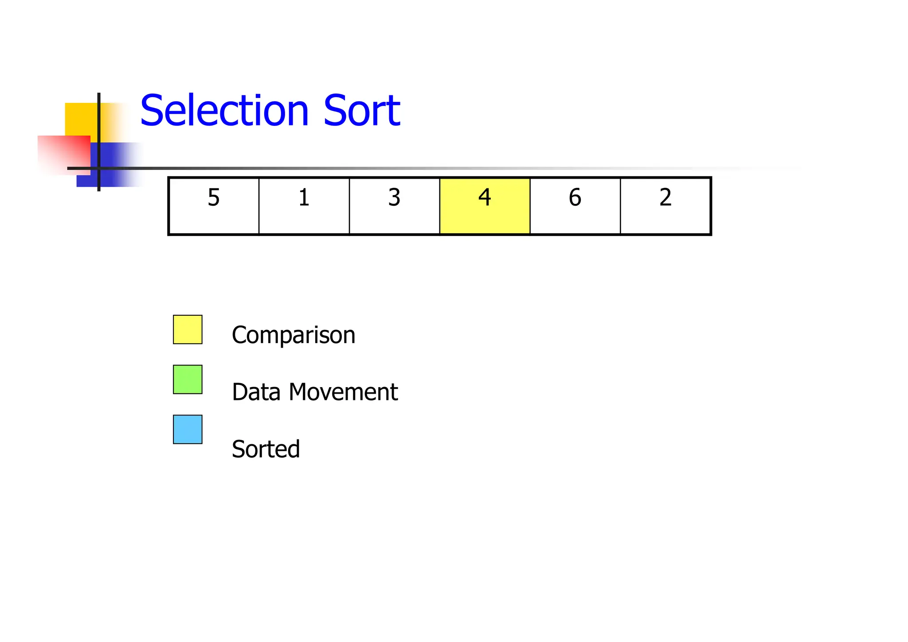Click the yellow highlighted cell containing 4
This screenshot has width=908, height=642.
click(x=485, y=206)
